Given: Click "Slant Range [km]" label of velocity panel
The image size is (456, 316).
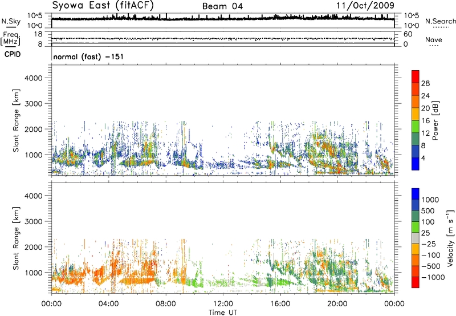Looking at the screenshot, I should (x=16, y=238).
